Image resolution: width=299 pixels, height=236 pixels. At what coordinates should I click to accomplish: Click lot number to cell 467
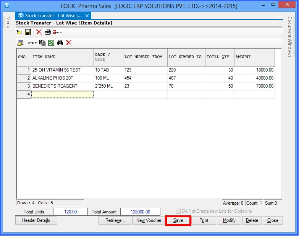pyautogui.click(x=186, y=78)
